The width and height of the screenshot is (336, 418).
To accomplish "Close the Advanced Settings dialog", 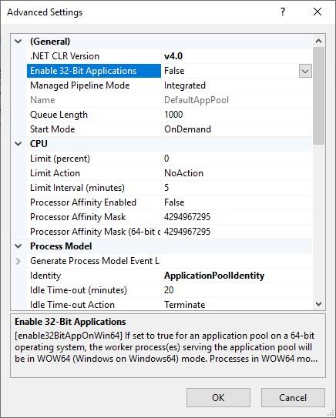I will point(318,12).
